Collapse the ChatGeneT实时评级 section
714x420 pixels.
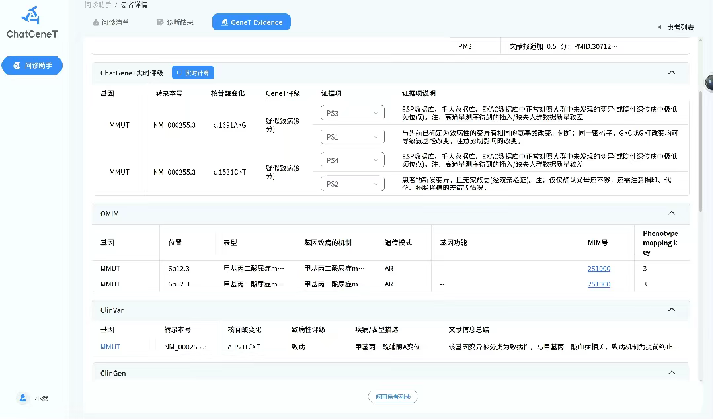(671, 73)
